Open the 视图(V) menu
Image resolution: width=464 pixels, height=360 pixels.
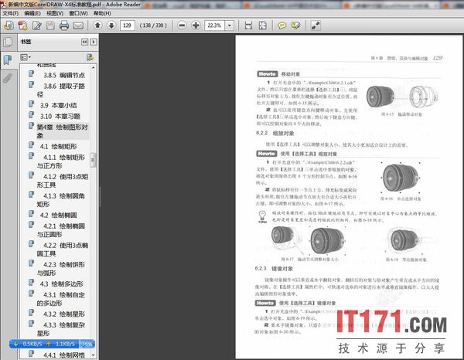click(x=55, y=13)
